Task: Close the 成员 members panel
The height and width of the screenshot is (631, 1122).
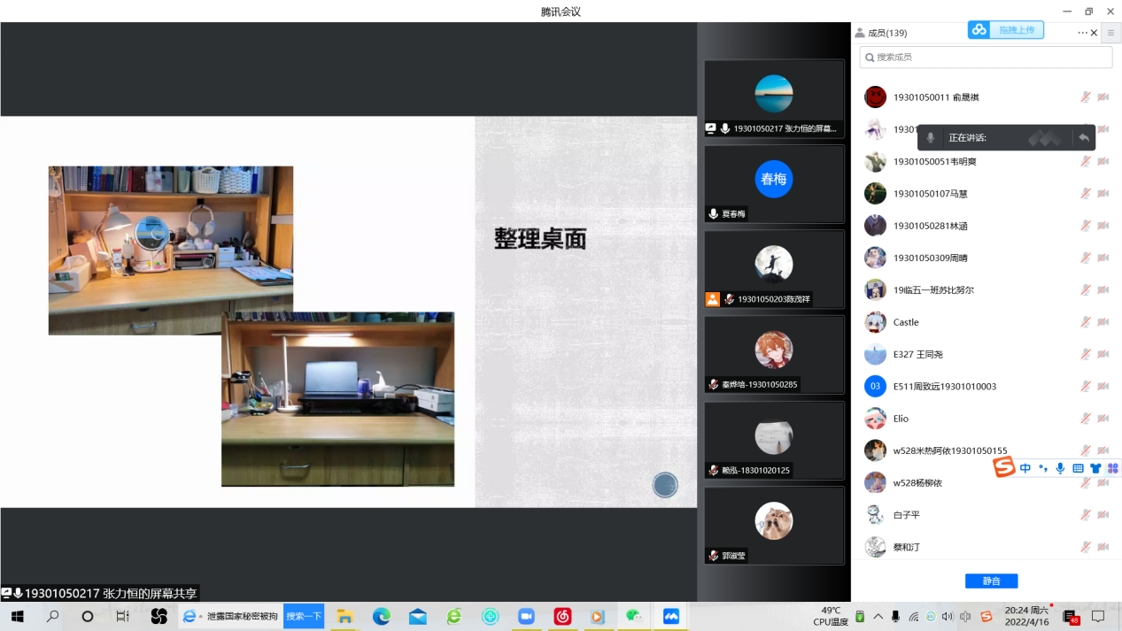Action: tap(1095, 33)
